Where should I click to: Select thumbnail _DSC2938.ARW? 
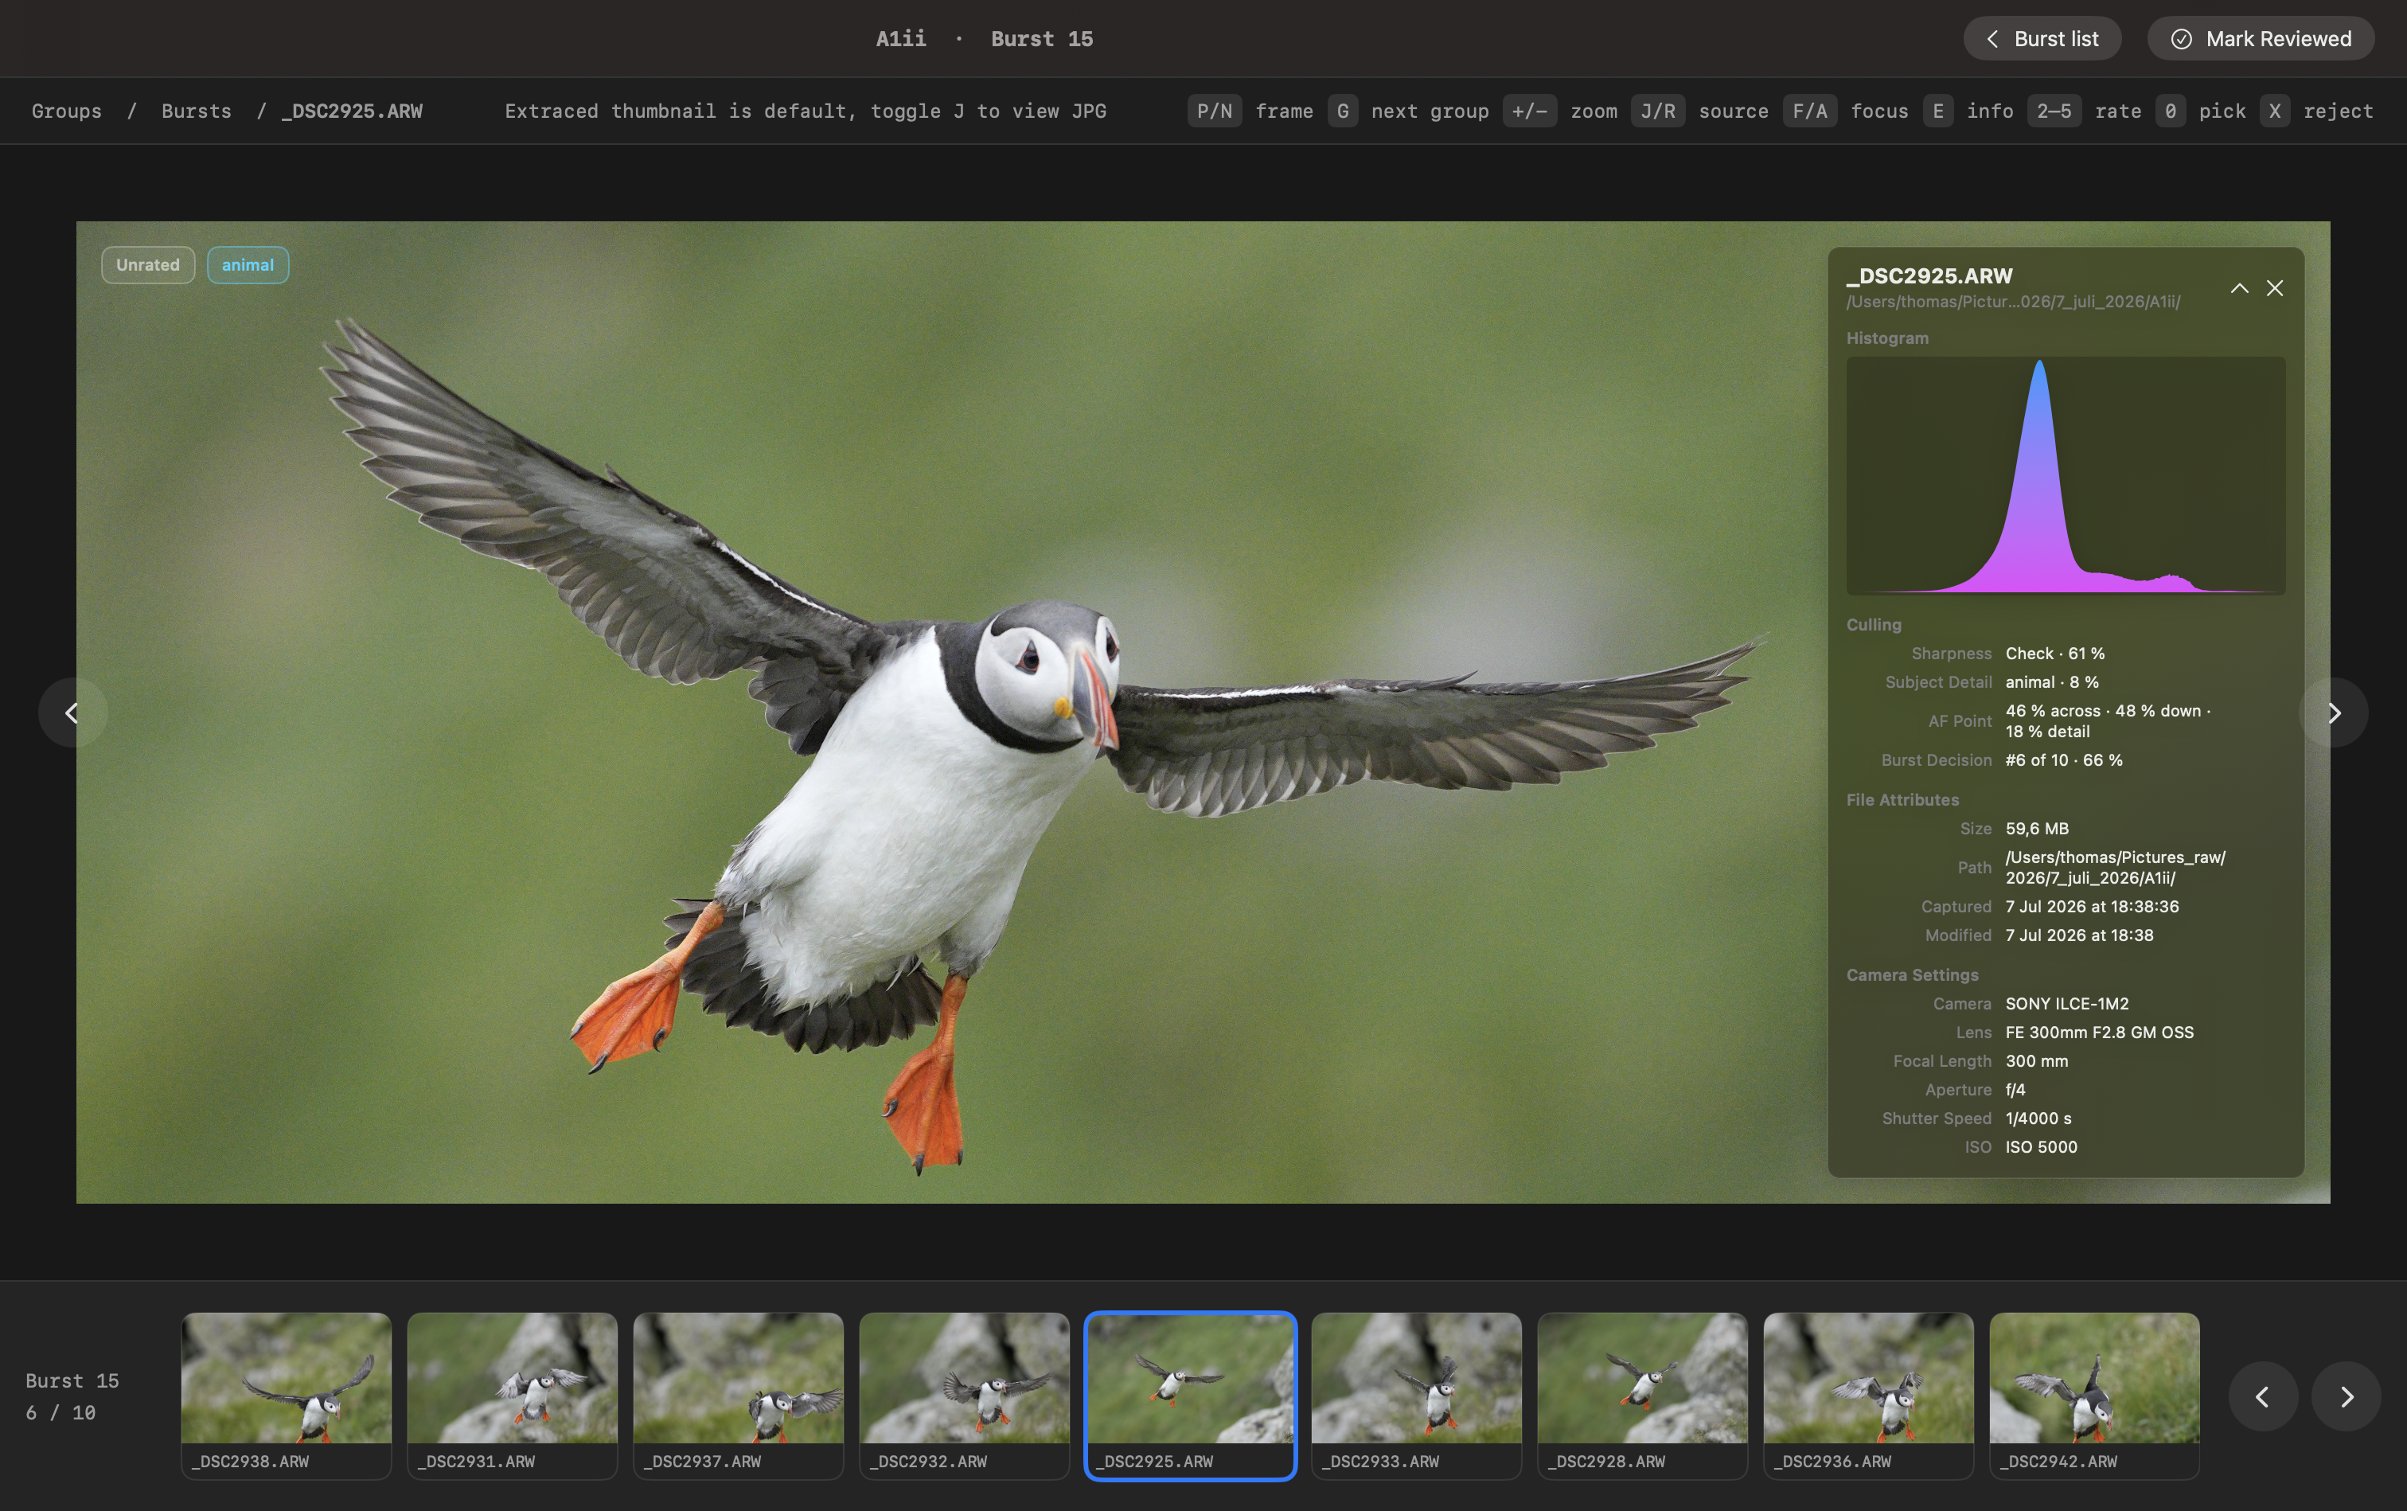click(x=286, y=1395)
